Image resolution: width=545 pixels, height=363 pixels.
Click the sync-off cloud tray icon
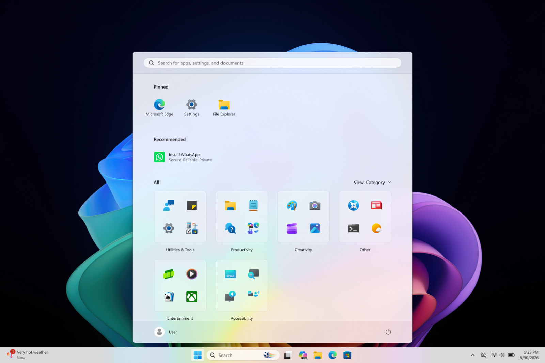[483, 355]
